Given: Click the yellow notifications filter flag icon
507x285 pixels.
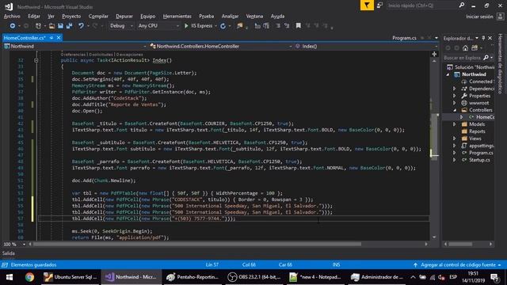Looking at the screenshot, I should [367, 6].
